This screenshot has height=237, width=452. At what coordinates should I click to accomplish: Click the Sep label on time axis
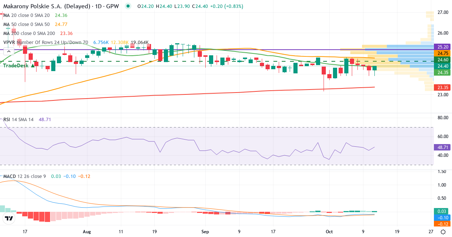point(205,232)
